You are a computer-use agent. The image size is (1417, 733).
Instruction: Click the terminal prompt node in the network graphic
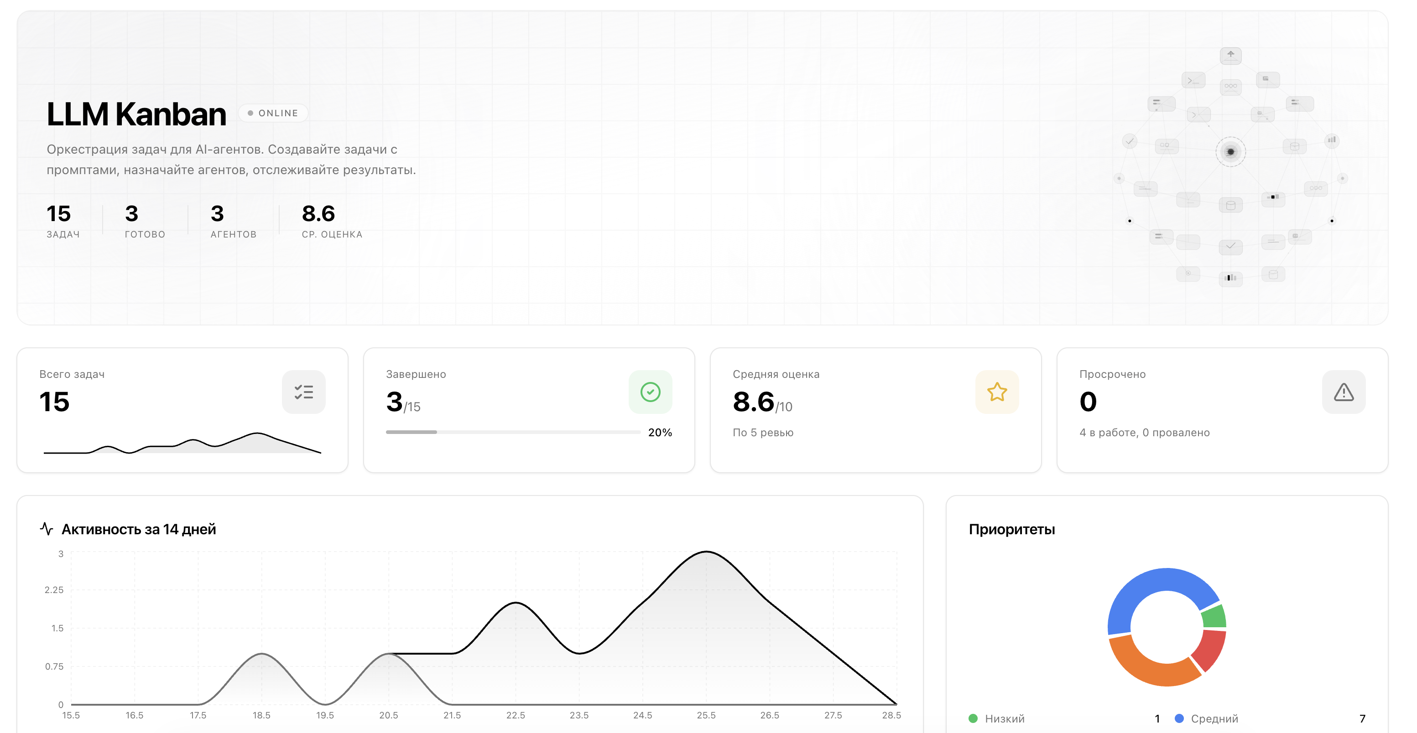(1193, 80)
